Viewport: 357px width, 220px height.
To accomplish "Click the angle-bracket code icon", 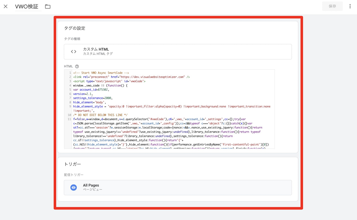I will point(74,51).
